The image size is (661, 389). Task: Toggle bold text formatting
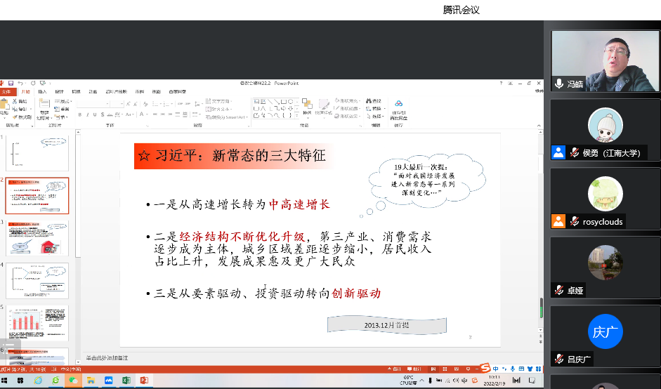coord(80,114)
